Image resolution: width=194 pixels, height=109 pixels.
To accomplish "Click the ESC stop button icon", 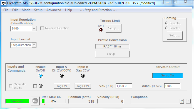I will pyautogui.click(x=35, y=101).
